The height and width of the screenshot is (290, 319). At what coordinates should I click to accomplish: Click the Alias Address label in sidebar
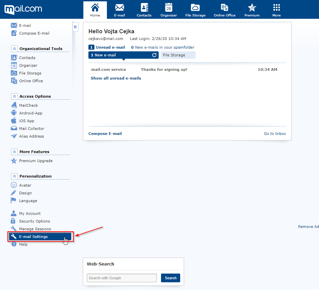pyautogui.click(x=32, y=136)
